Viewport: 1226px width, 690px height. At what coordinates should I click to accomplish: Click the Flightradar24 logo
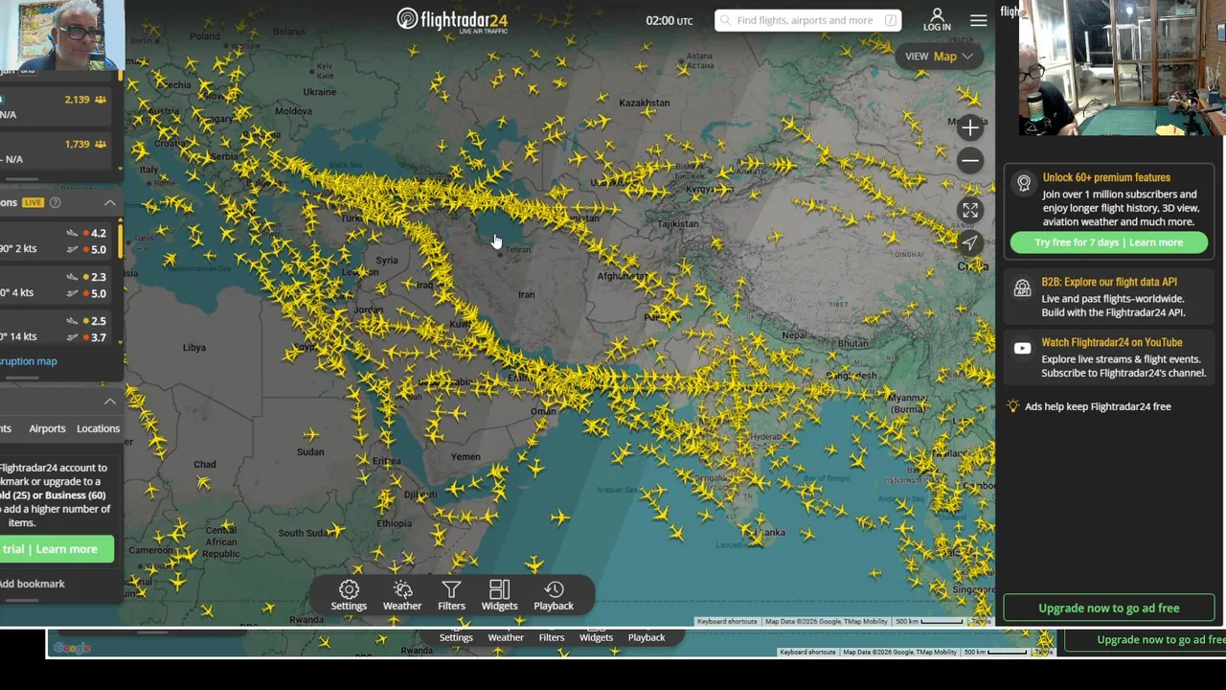point(452,20)
